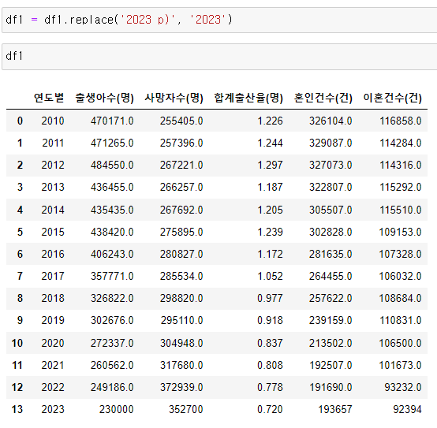Click the marriages value 326104.0
This screenshot has height=428, width=437.
point(331,121)
